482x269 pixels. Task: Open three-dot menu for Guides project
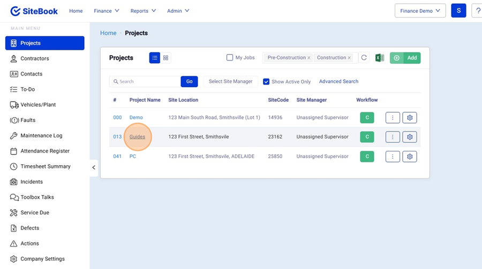393,137
